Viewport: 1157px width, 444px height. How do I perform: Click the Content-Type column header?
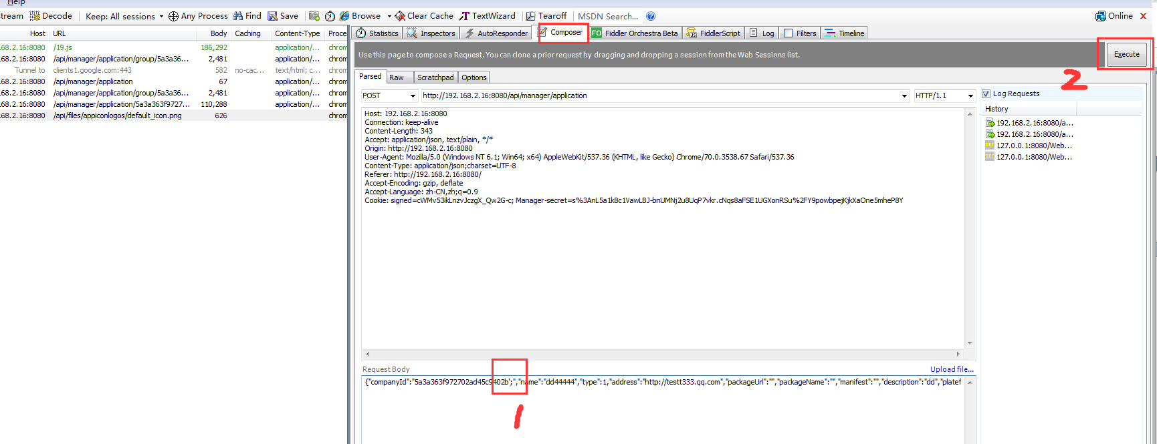tap(298, 33)
